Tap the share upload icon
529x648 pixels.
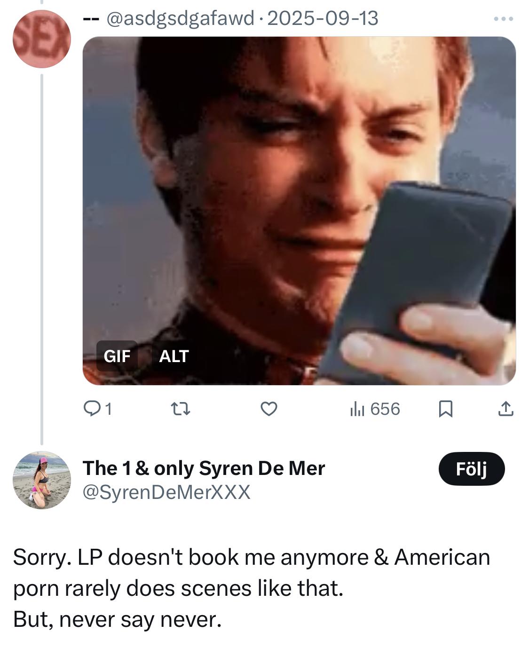tap(505, 409)
